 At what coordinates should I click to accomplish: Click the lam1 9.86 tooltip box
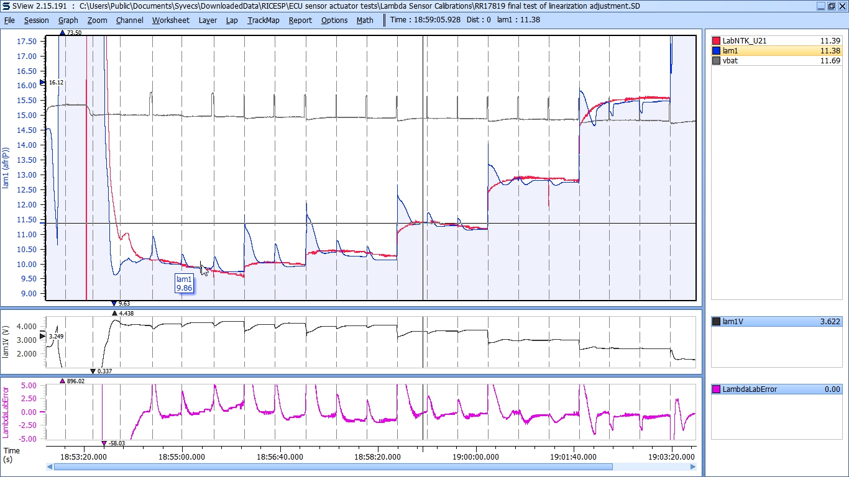(184, 284)
